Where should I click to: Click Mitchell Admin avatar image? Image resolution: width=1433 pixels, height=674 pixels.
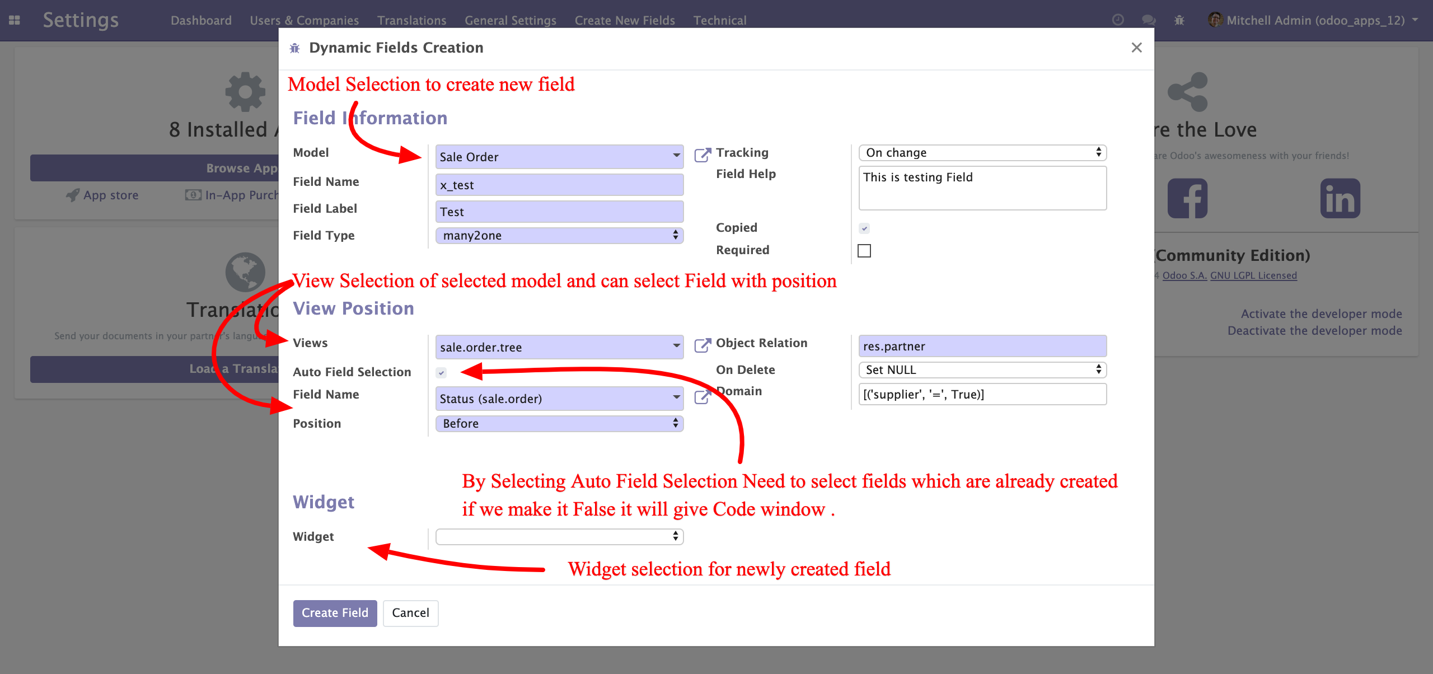(1215, 20)
